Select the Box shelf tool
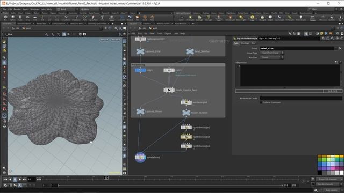Viewport: 344px width, 193px height. click(6, 18)
